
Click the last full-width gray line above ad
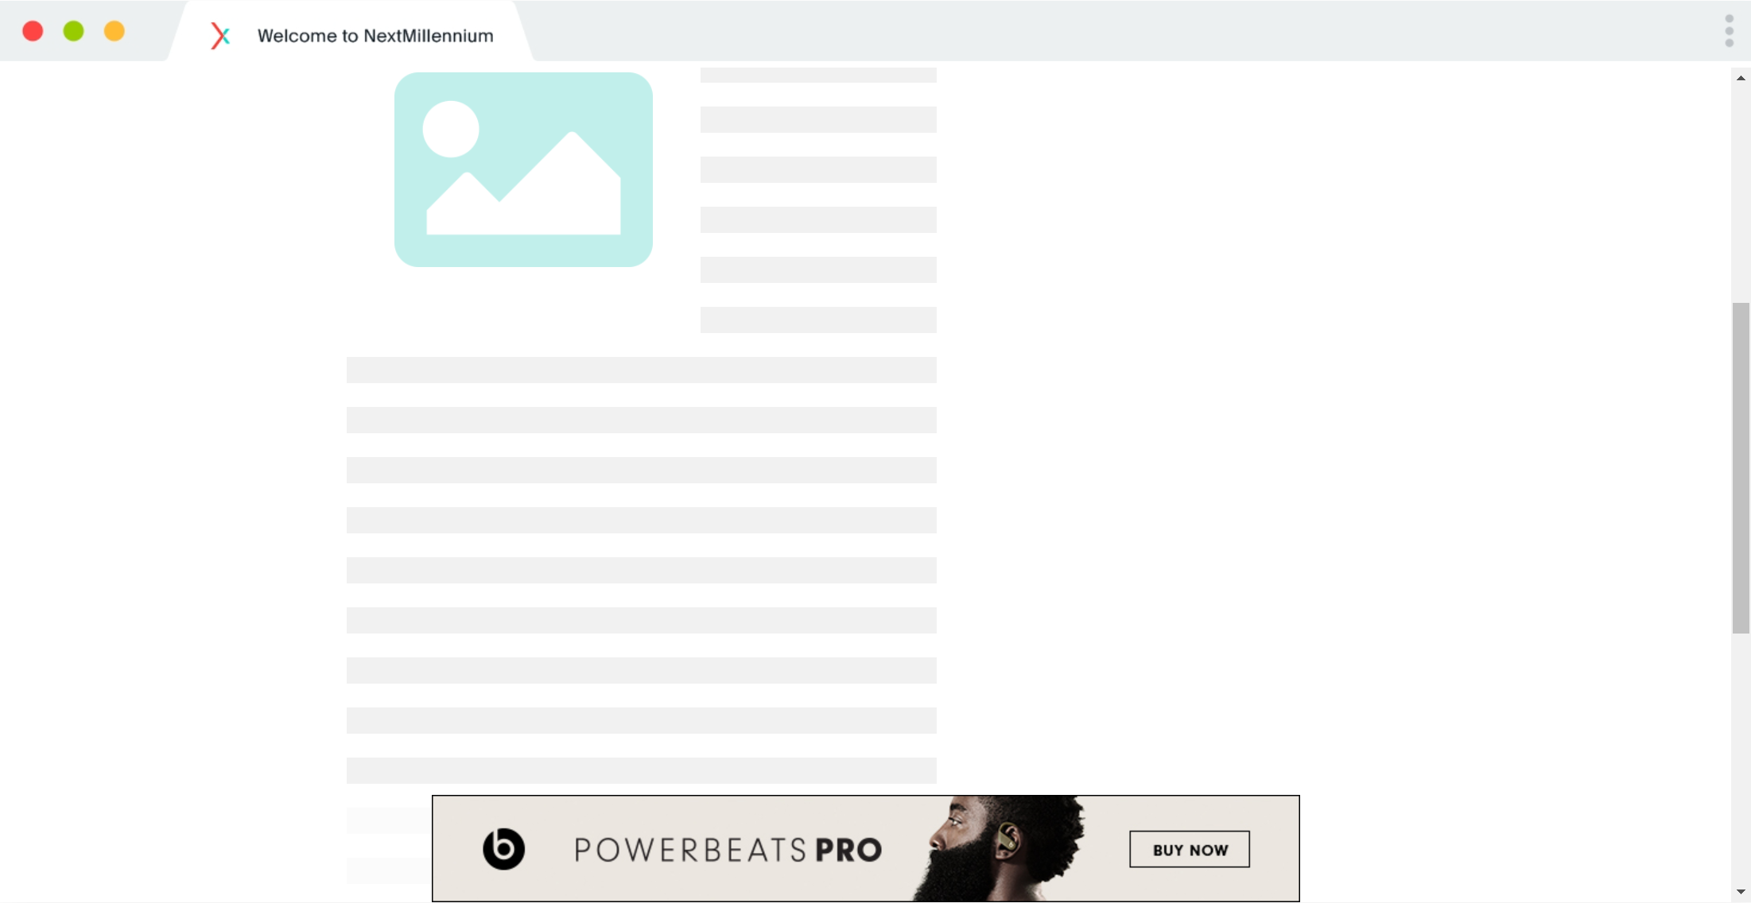click(641, 770)
